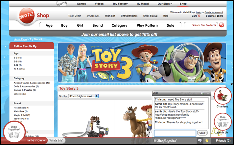Open the Videos tab
This screenshot has width=234, height=145.
coord(99,4)
